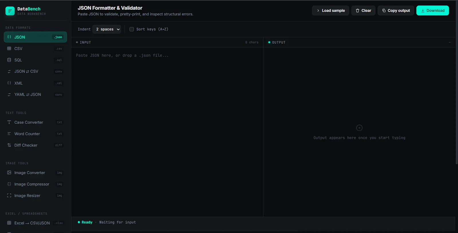Click the DataBench brand name
458x233 pixels.
click(29, 9)
